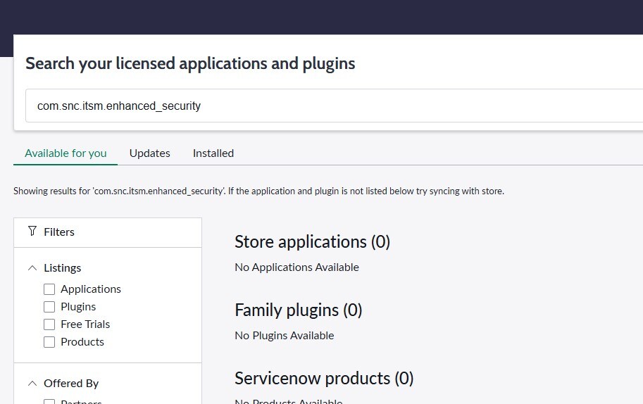Collapse the Offered By section chevron
Viewport: 643px width, 404px height.
click(32, 383)
